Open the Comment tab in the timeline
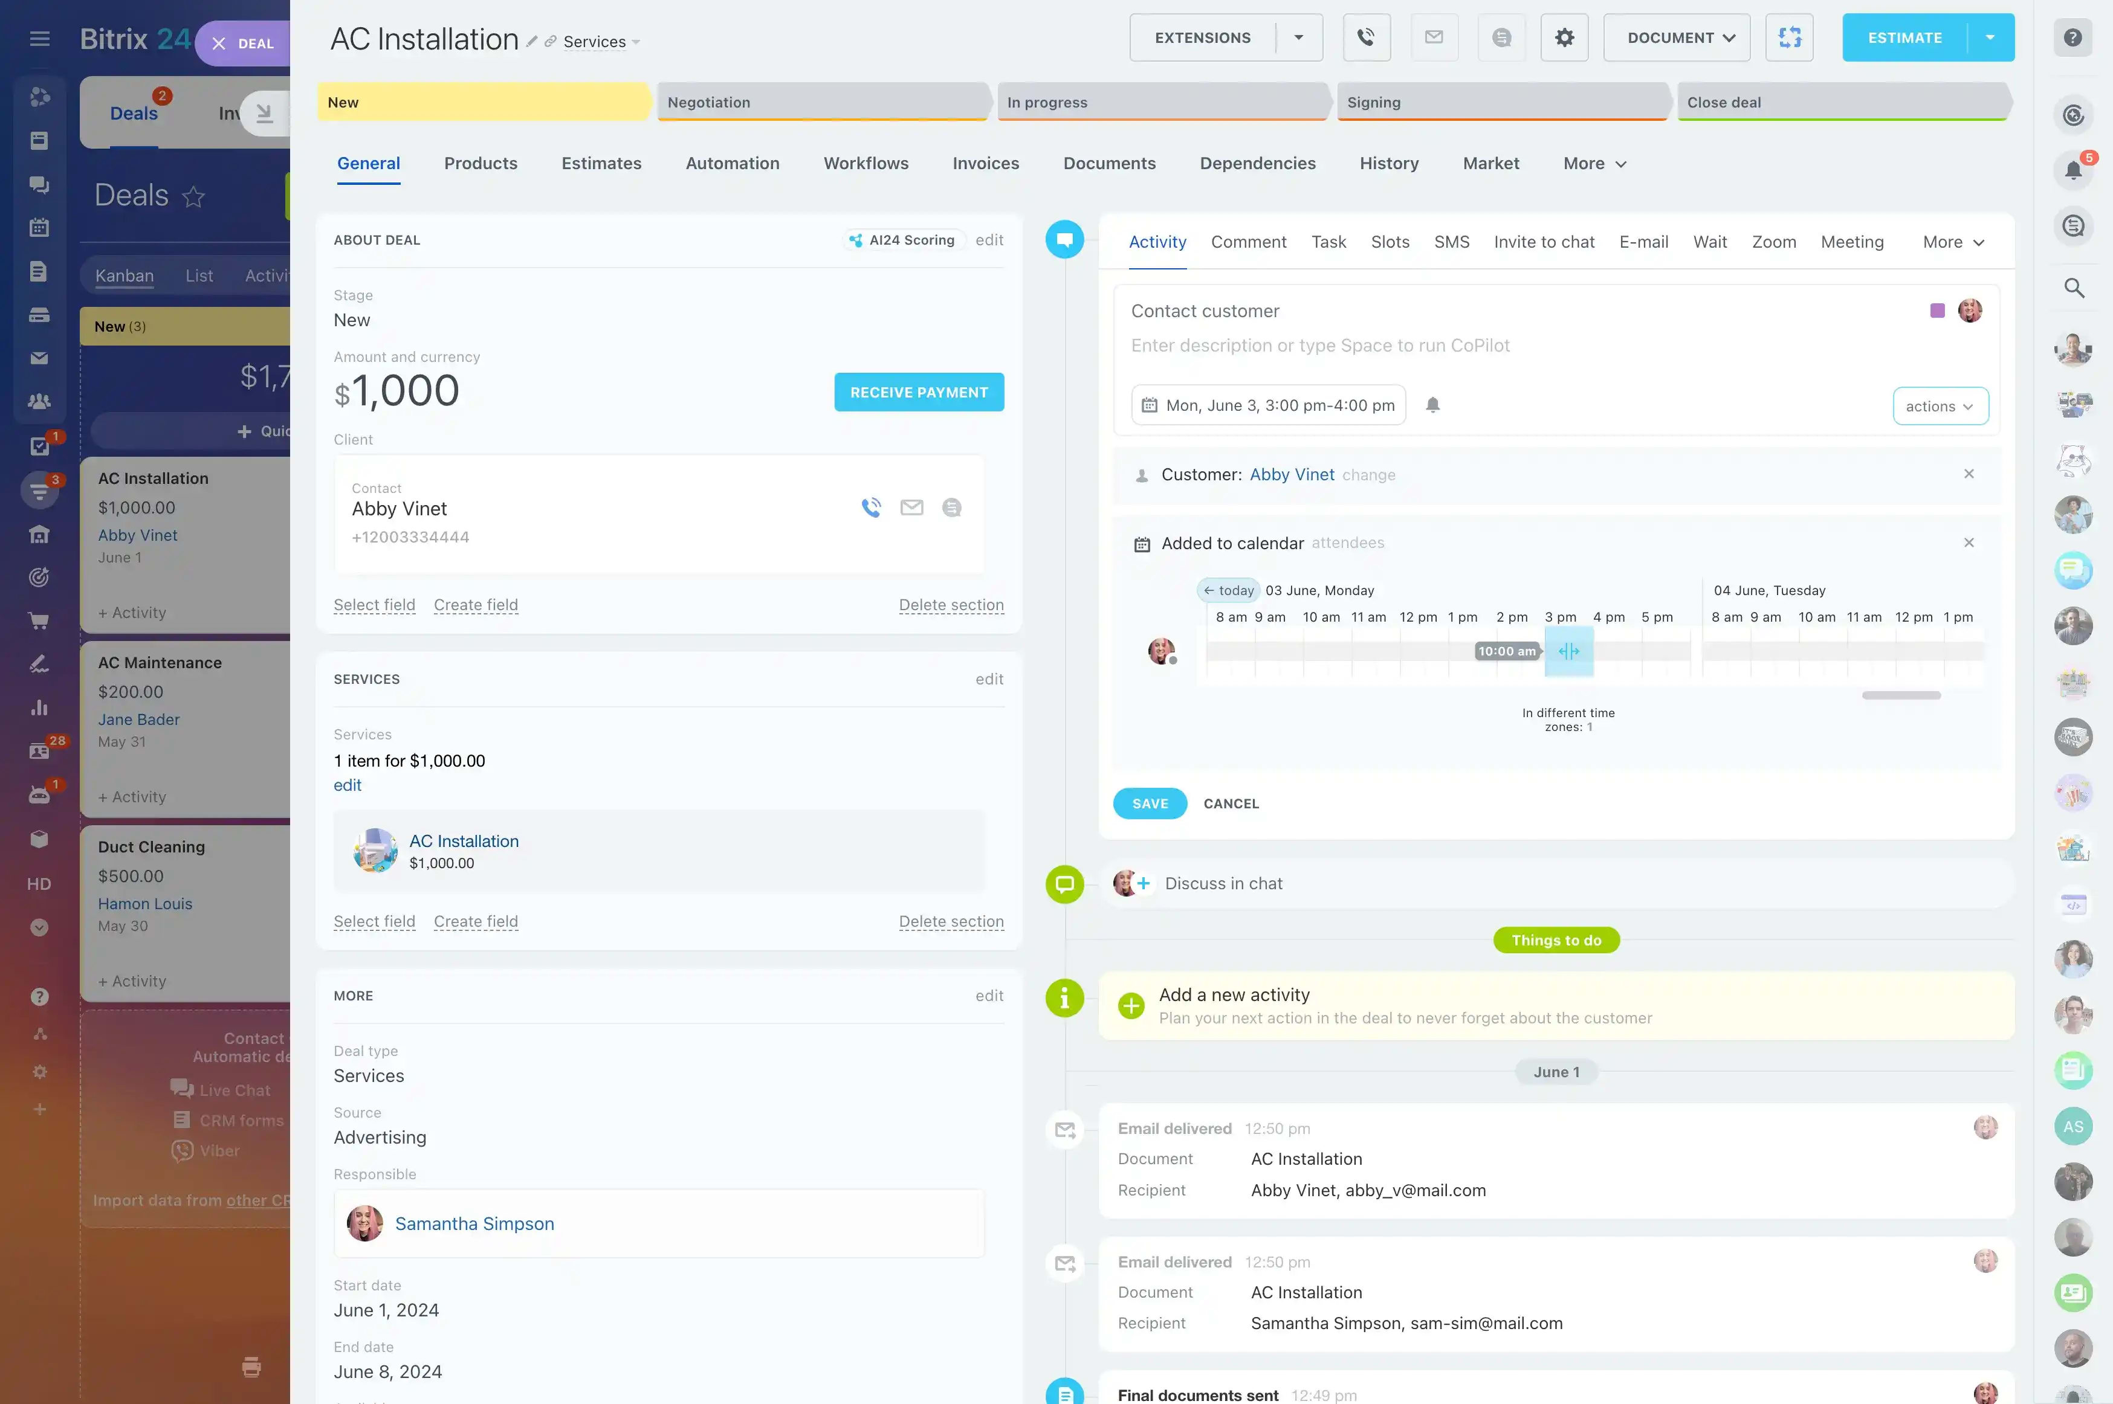This screenshot has height=1404, width=2113. coord(1247,243)
